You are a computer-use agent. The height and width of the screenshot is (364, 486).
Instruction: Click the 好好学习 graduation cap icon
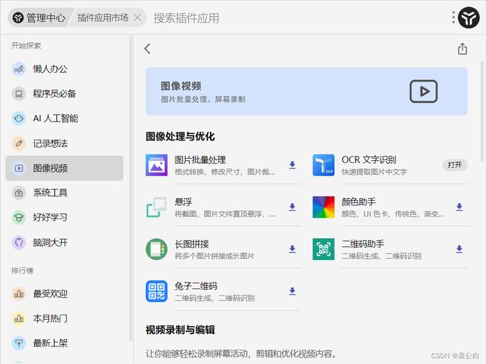click(19, 218)
